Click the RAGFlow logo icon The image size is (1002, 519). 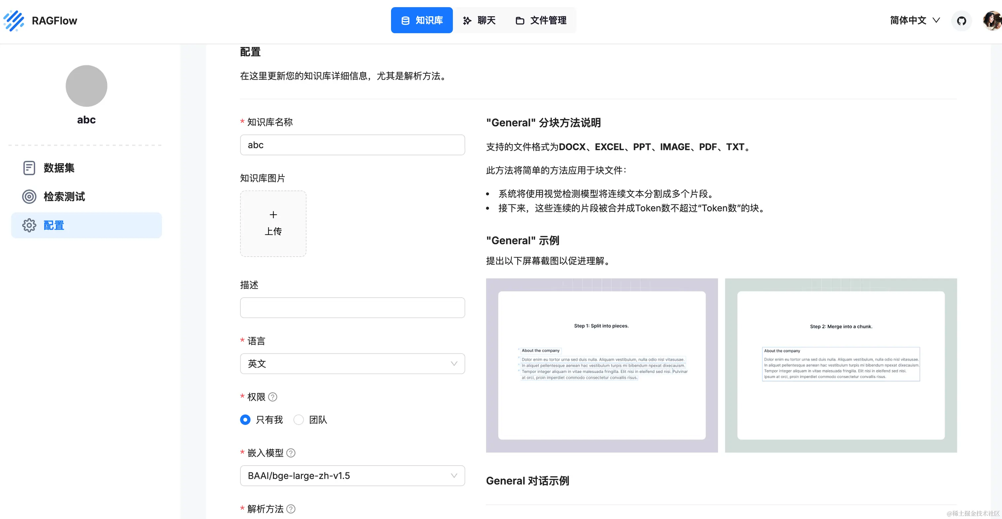14,21
